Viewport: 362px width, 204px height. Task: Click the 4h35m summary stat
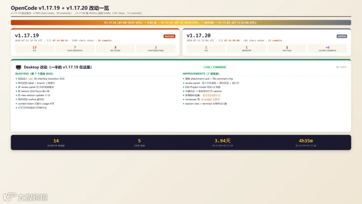[306, 142]
